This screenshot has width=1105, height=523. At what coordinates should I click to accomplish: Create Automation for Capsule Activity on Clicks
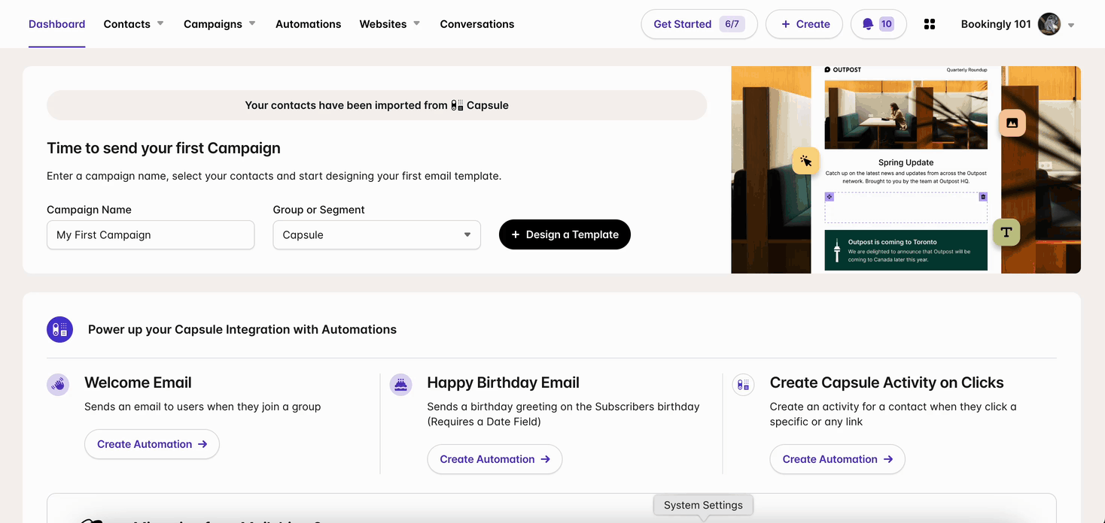point(837,459)
